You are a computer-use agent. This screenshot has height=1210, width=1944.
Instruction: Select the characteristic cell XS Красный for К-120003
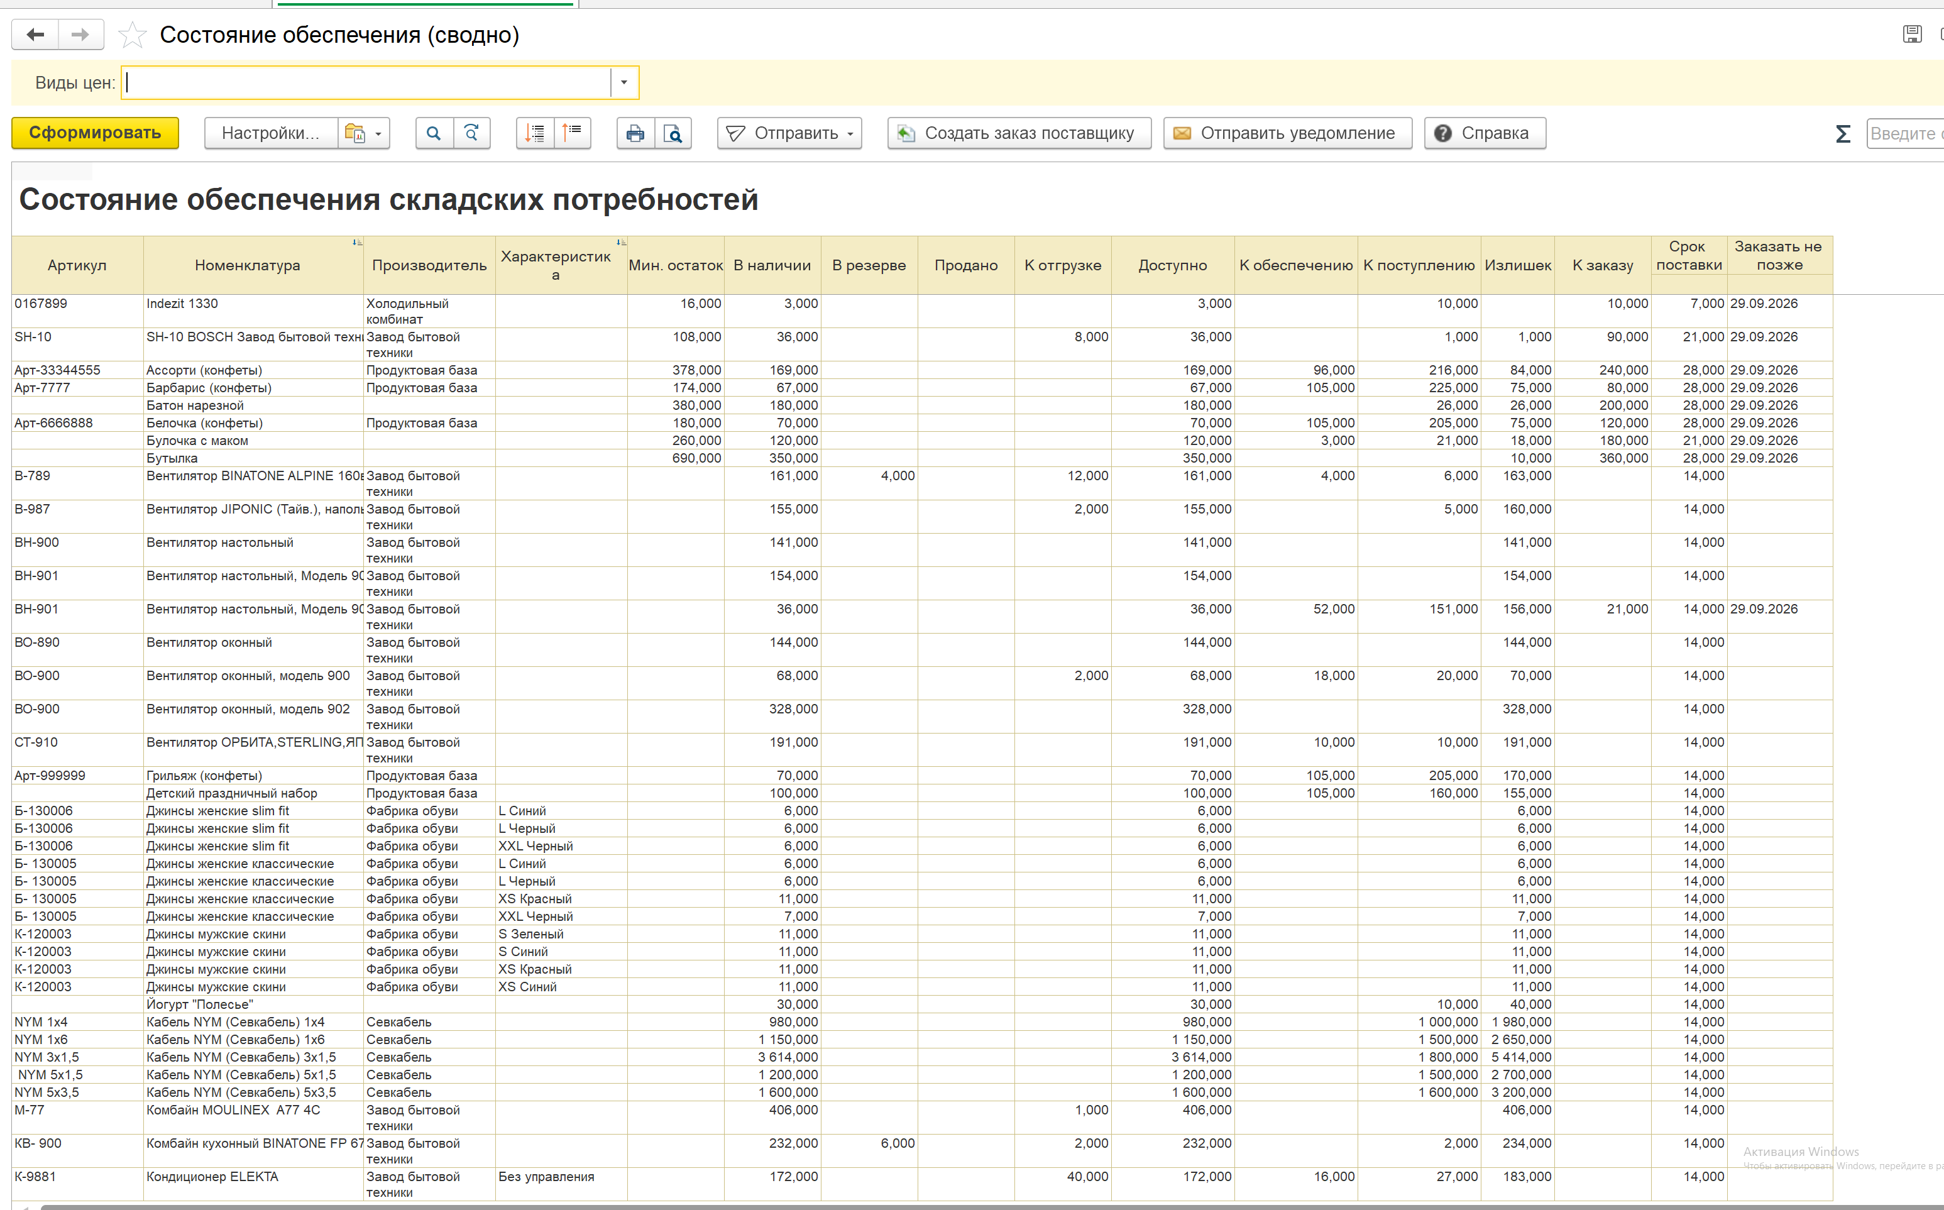tap(562, 969)
